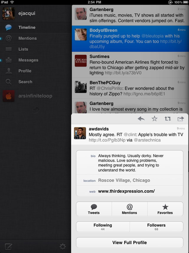This screenshot has width=189, height=253.
Task: Click the Messages inbox icon
Action: 9,60
